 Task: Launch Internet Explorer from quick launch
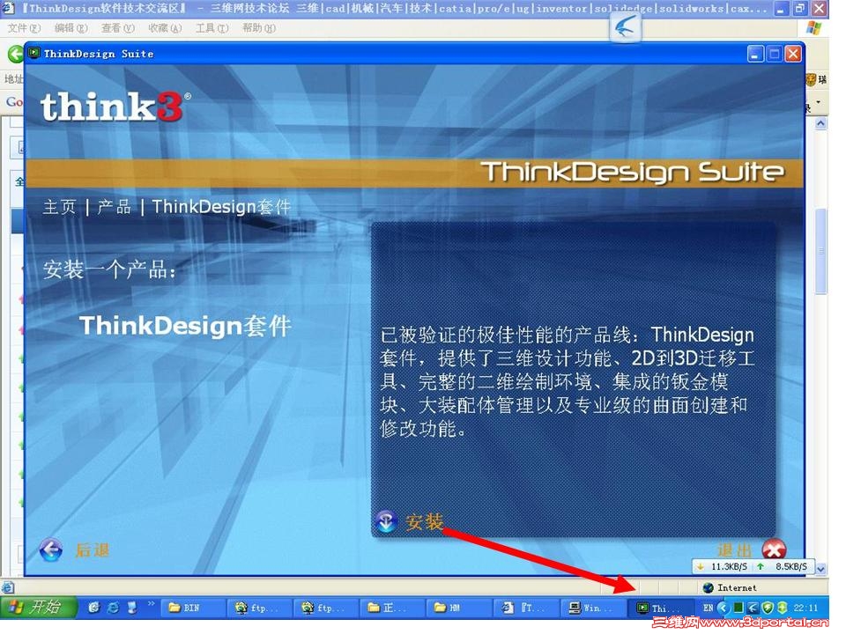tap(113, 608)
